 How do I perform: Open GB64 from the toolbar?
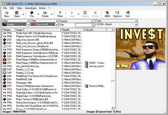tap(107, 13)
